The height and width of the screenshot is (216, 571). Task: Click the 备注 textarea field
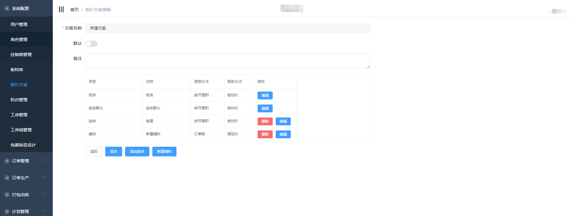point(227,61)
